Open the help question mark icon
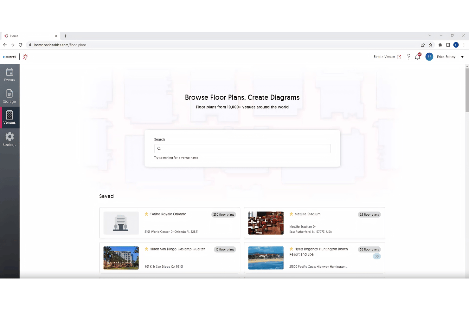The image size is (469, 313). click(408, 57)
